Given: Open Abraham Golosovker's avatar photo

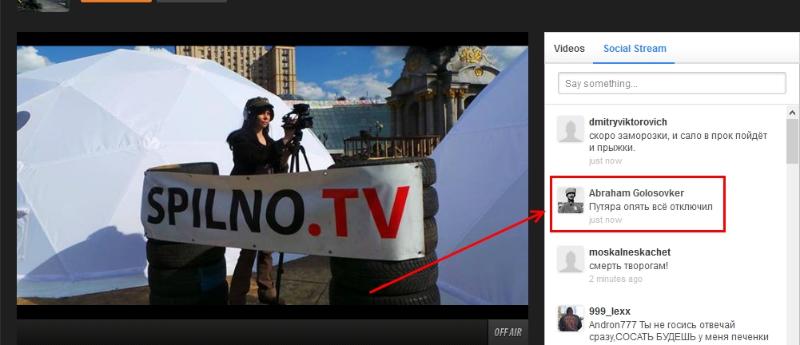Looking at the screenshot, I should [571, 200].
